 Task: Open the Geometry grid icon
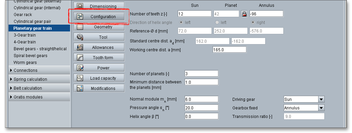[x=80, y=27]
